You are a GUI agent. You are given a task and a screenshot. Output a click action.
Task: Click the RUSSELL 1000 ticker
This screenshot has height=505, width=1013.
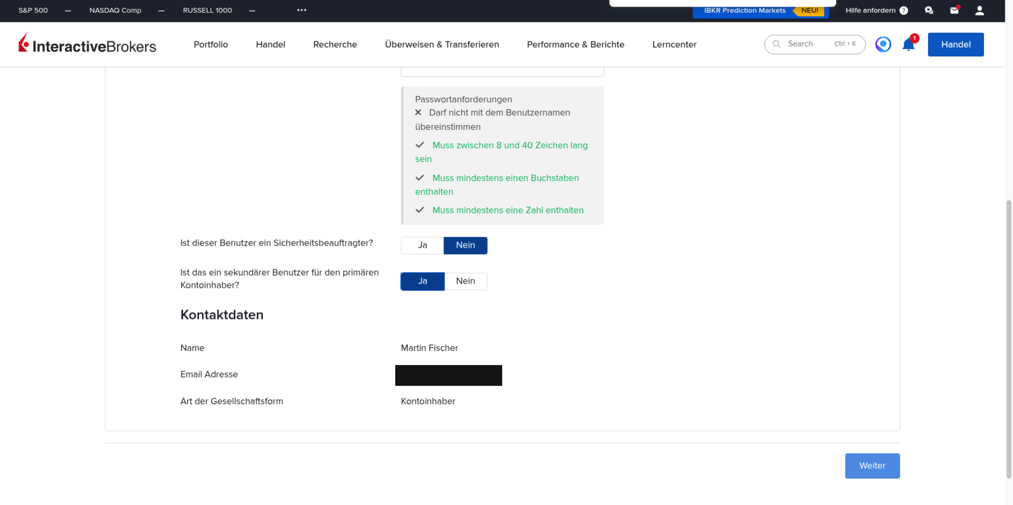coord(207,10)
